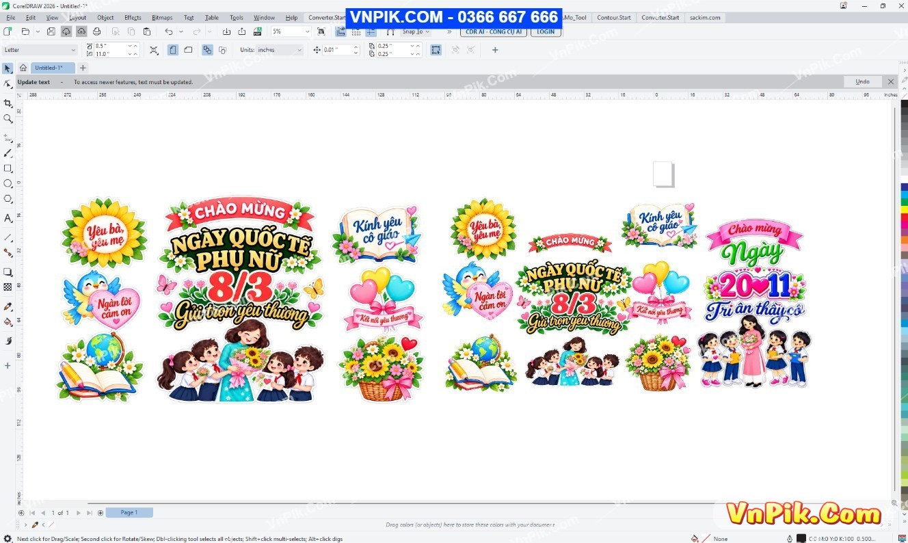This screenshot has width=908, height=543.
Task: Open the Object menu
Action: click(x=105, y=18)
